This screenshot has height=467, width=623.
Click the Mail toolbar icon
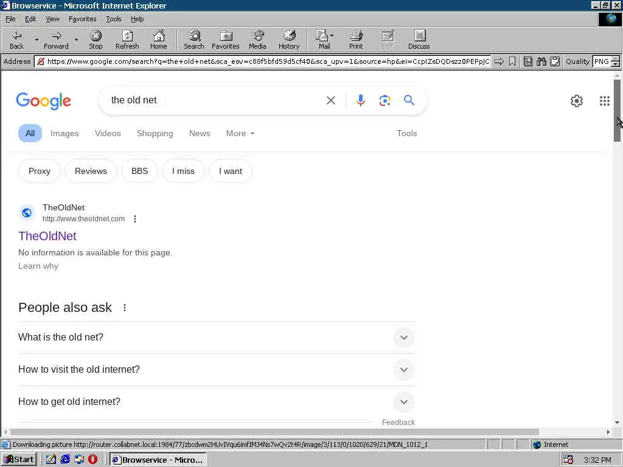(x=322, y=40)
